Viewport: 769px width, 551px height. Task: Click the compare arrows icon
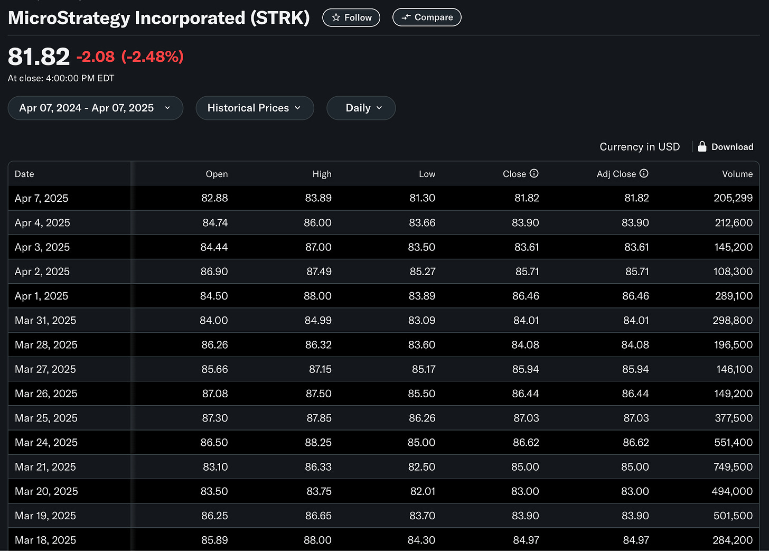click(406, 17)
